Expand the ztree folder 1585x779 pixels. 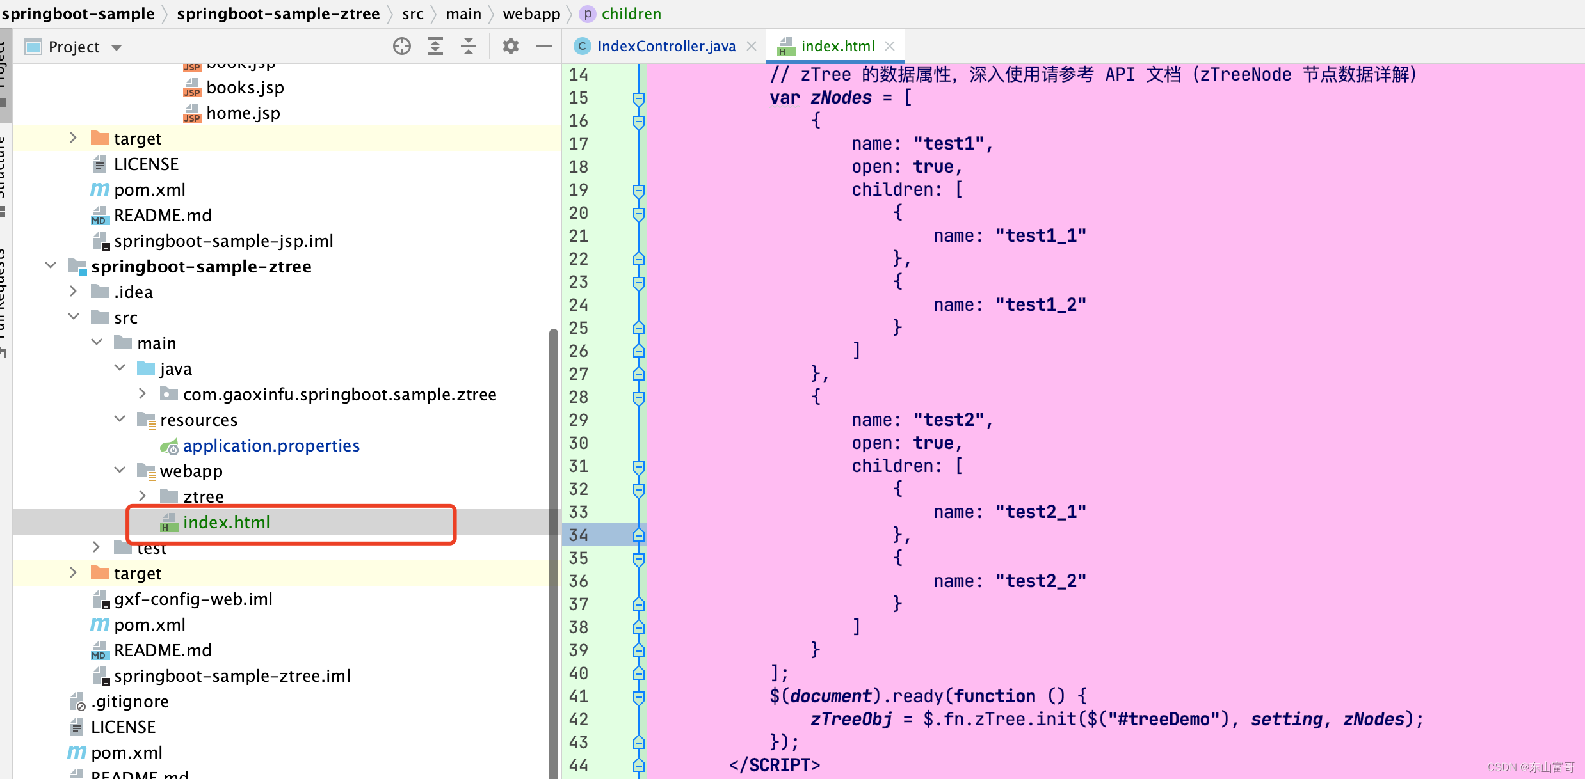tap(142, 496)
